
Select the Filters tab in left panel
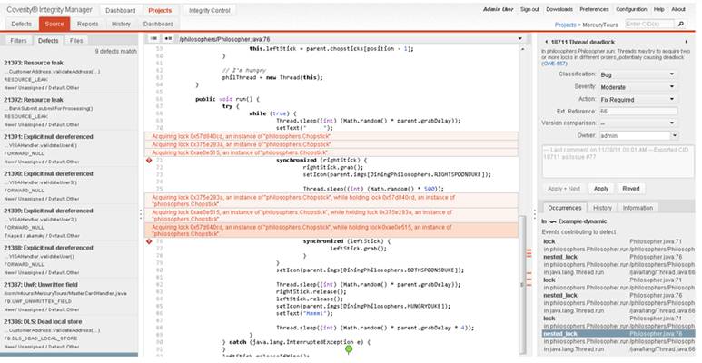17,41
